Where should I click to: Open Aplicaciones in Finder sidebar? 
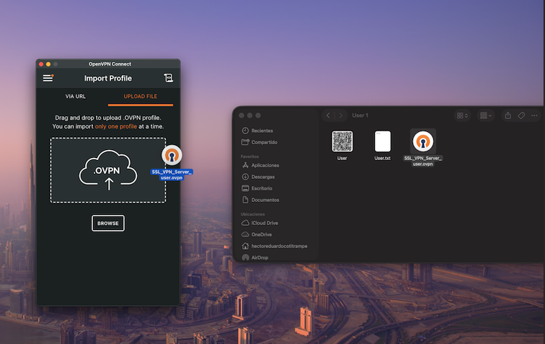265,165
